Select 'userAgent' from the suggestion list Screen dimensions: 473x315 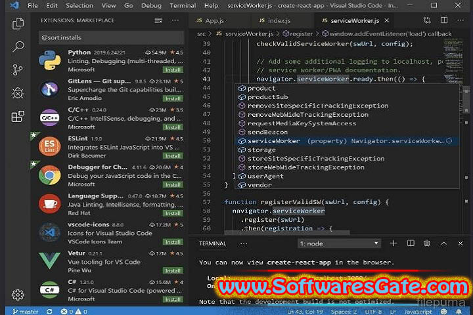347,176
